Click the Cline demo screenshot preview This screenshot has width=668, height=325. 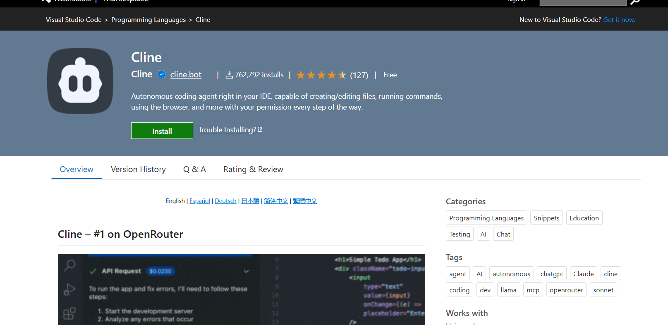[x=242, y=289]
